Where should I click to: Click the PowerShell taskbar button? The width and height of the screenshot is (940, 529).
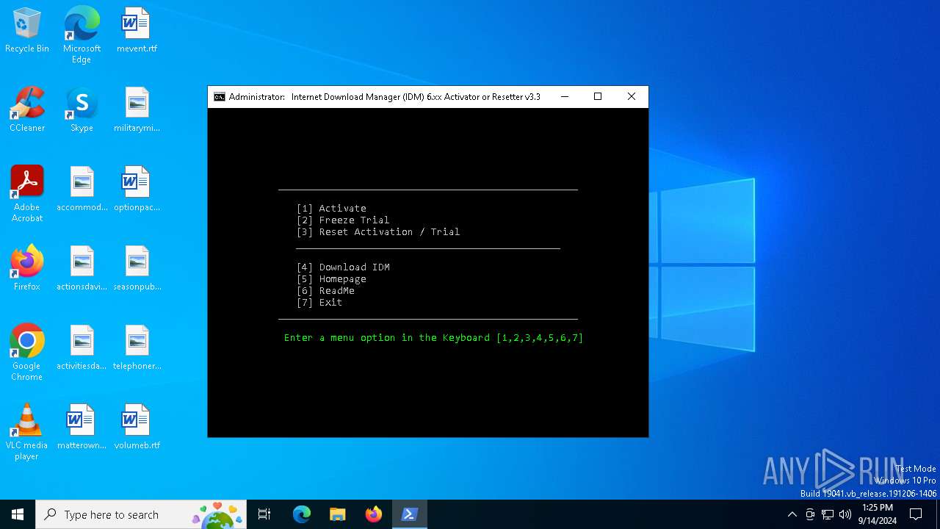[409, 514]
